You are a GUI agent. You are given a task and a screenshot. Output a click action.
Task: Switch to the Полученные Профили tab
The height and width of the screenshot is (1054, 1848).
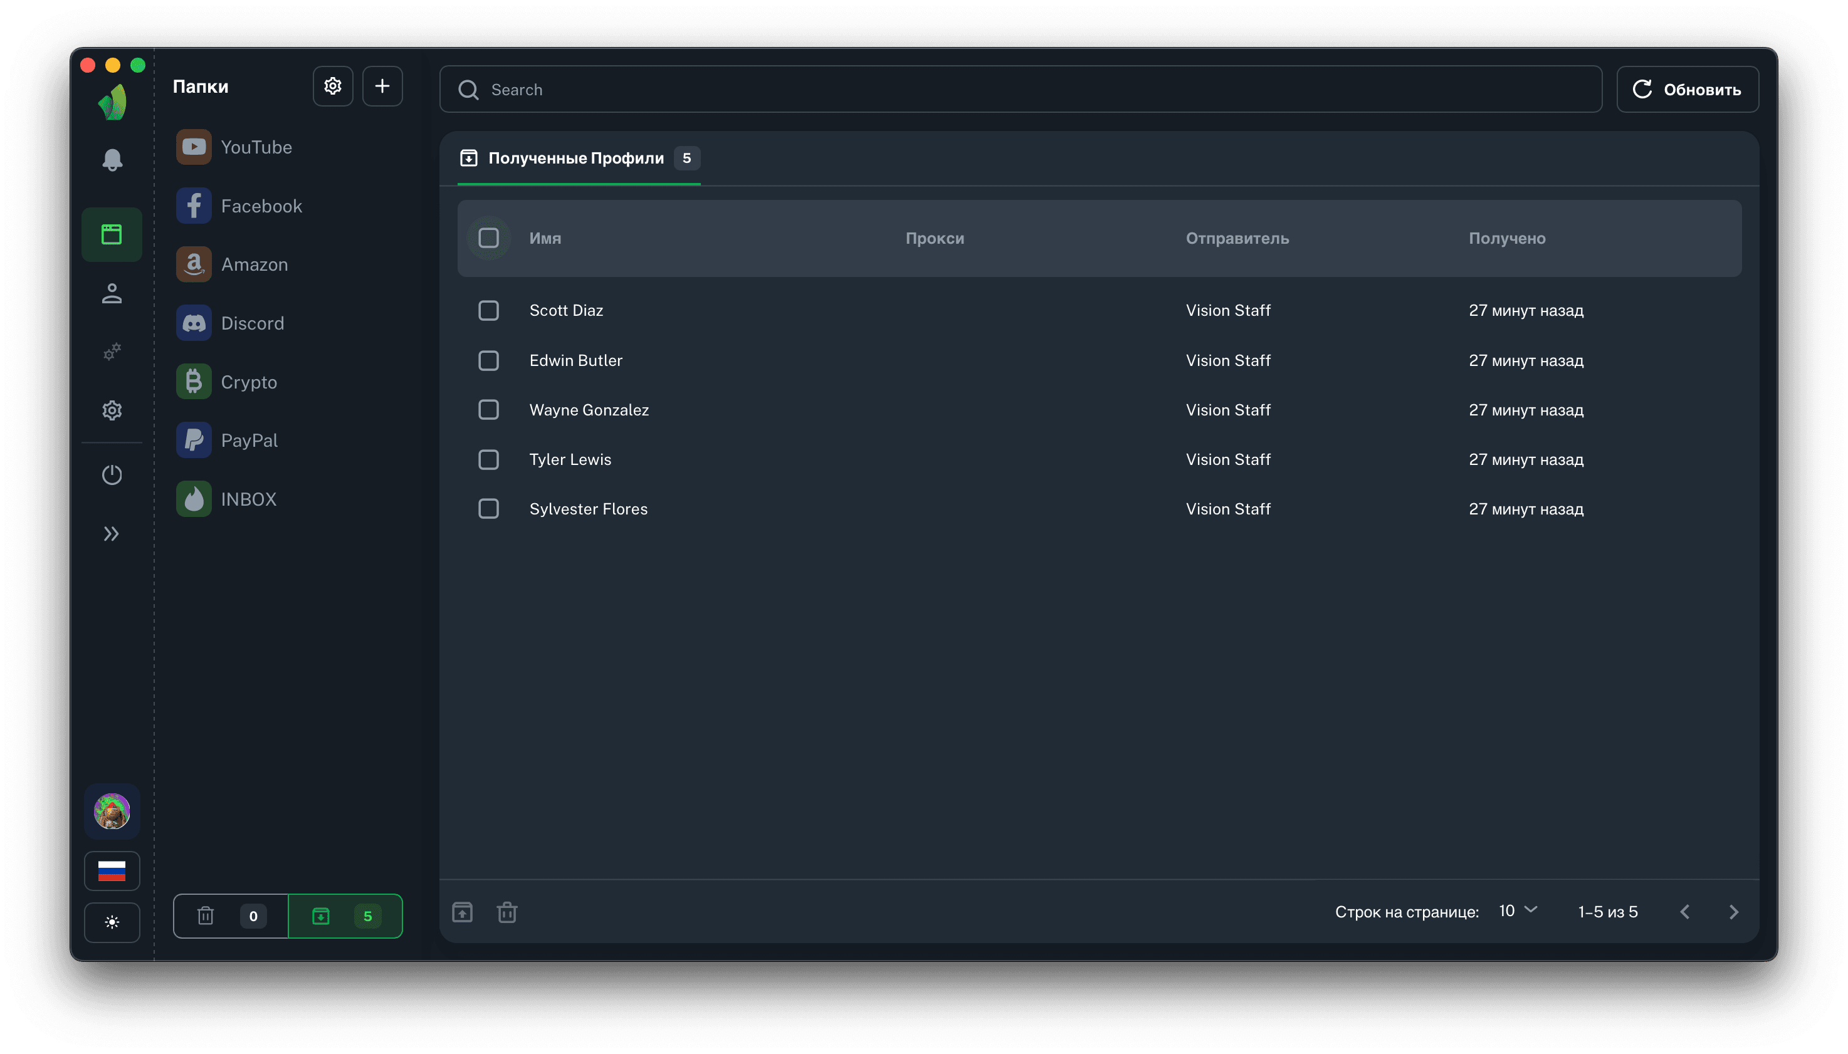pos(578,158)
